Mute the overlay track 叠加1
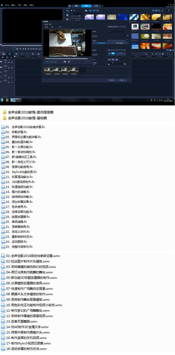Screen dimensions: 175x355 tap(9, 68)
